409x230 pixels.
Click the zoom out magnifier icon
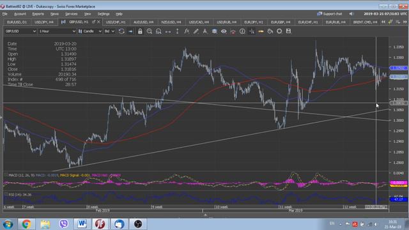pos(158,31)
